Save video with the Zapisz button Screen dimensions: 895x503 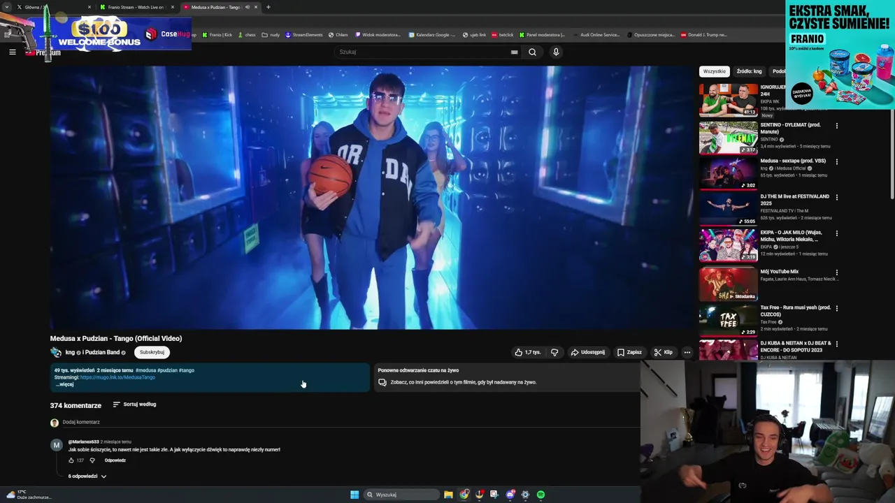(629, 352)
